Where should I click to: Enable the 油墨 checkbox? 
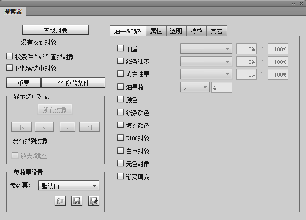pos(120,48)
